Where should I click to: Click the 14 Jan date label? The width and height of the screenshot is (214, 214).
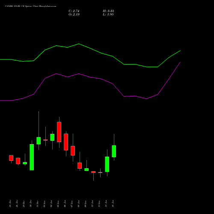point(106,203)
